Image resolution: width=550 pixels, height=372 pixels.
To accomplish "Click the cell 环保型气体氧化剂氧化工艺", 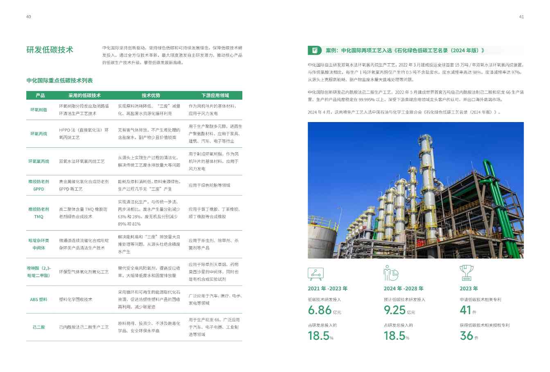I will tap(84, 272).
